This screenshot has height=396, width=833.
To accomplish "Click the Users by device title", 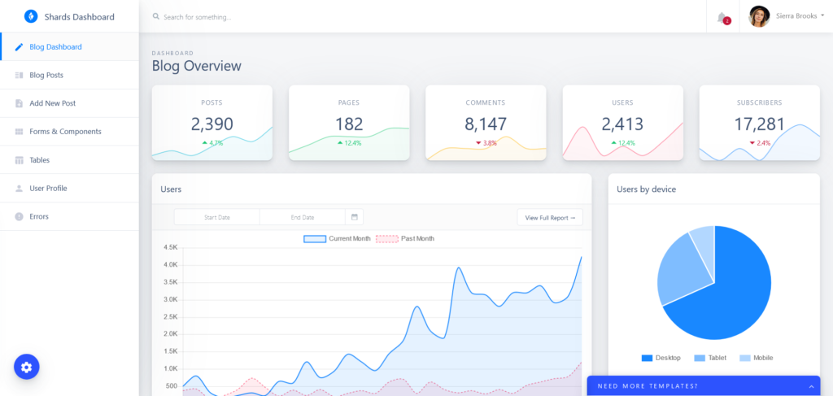I will pos(646,189).
